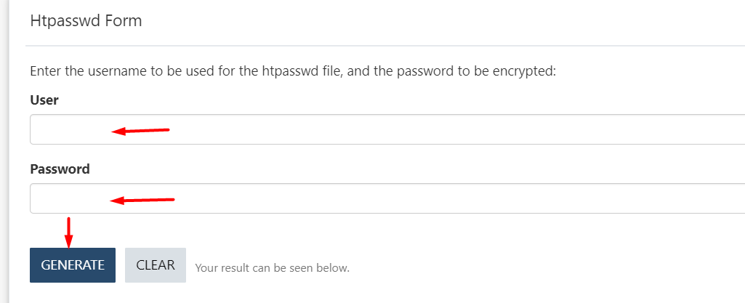The height and width of the screenshot is (303, 745).
Task: Select the bold User label
Action: tap(44, 100)
